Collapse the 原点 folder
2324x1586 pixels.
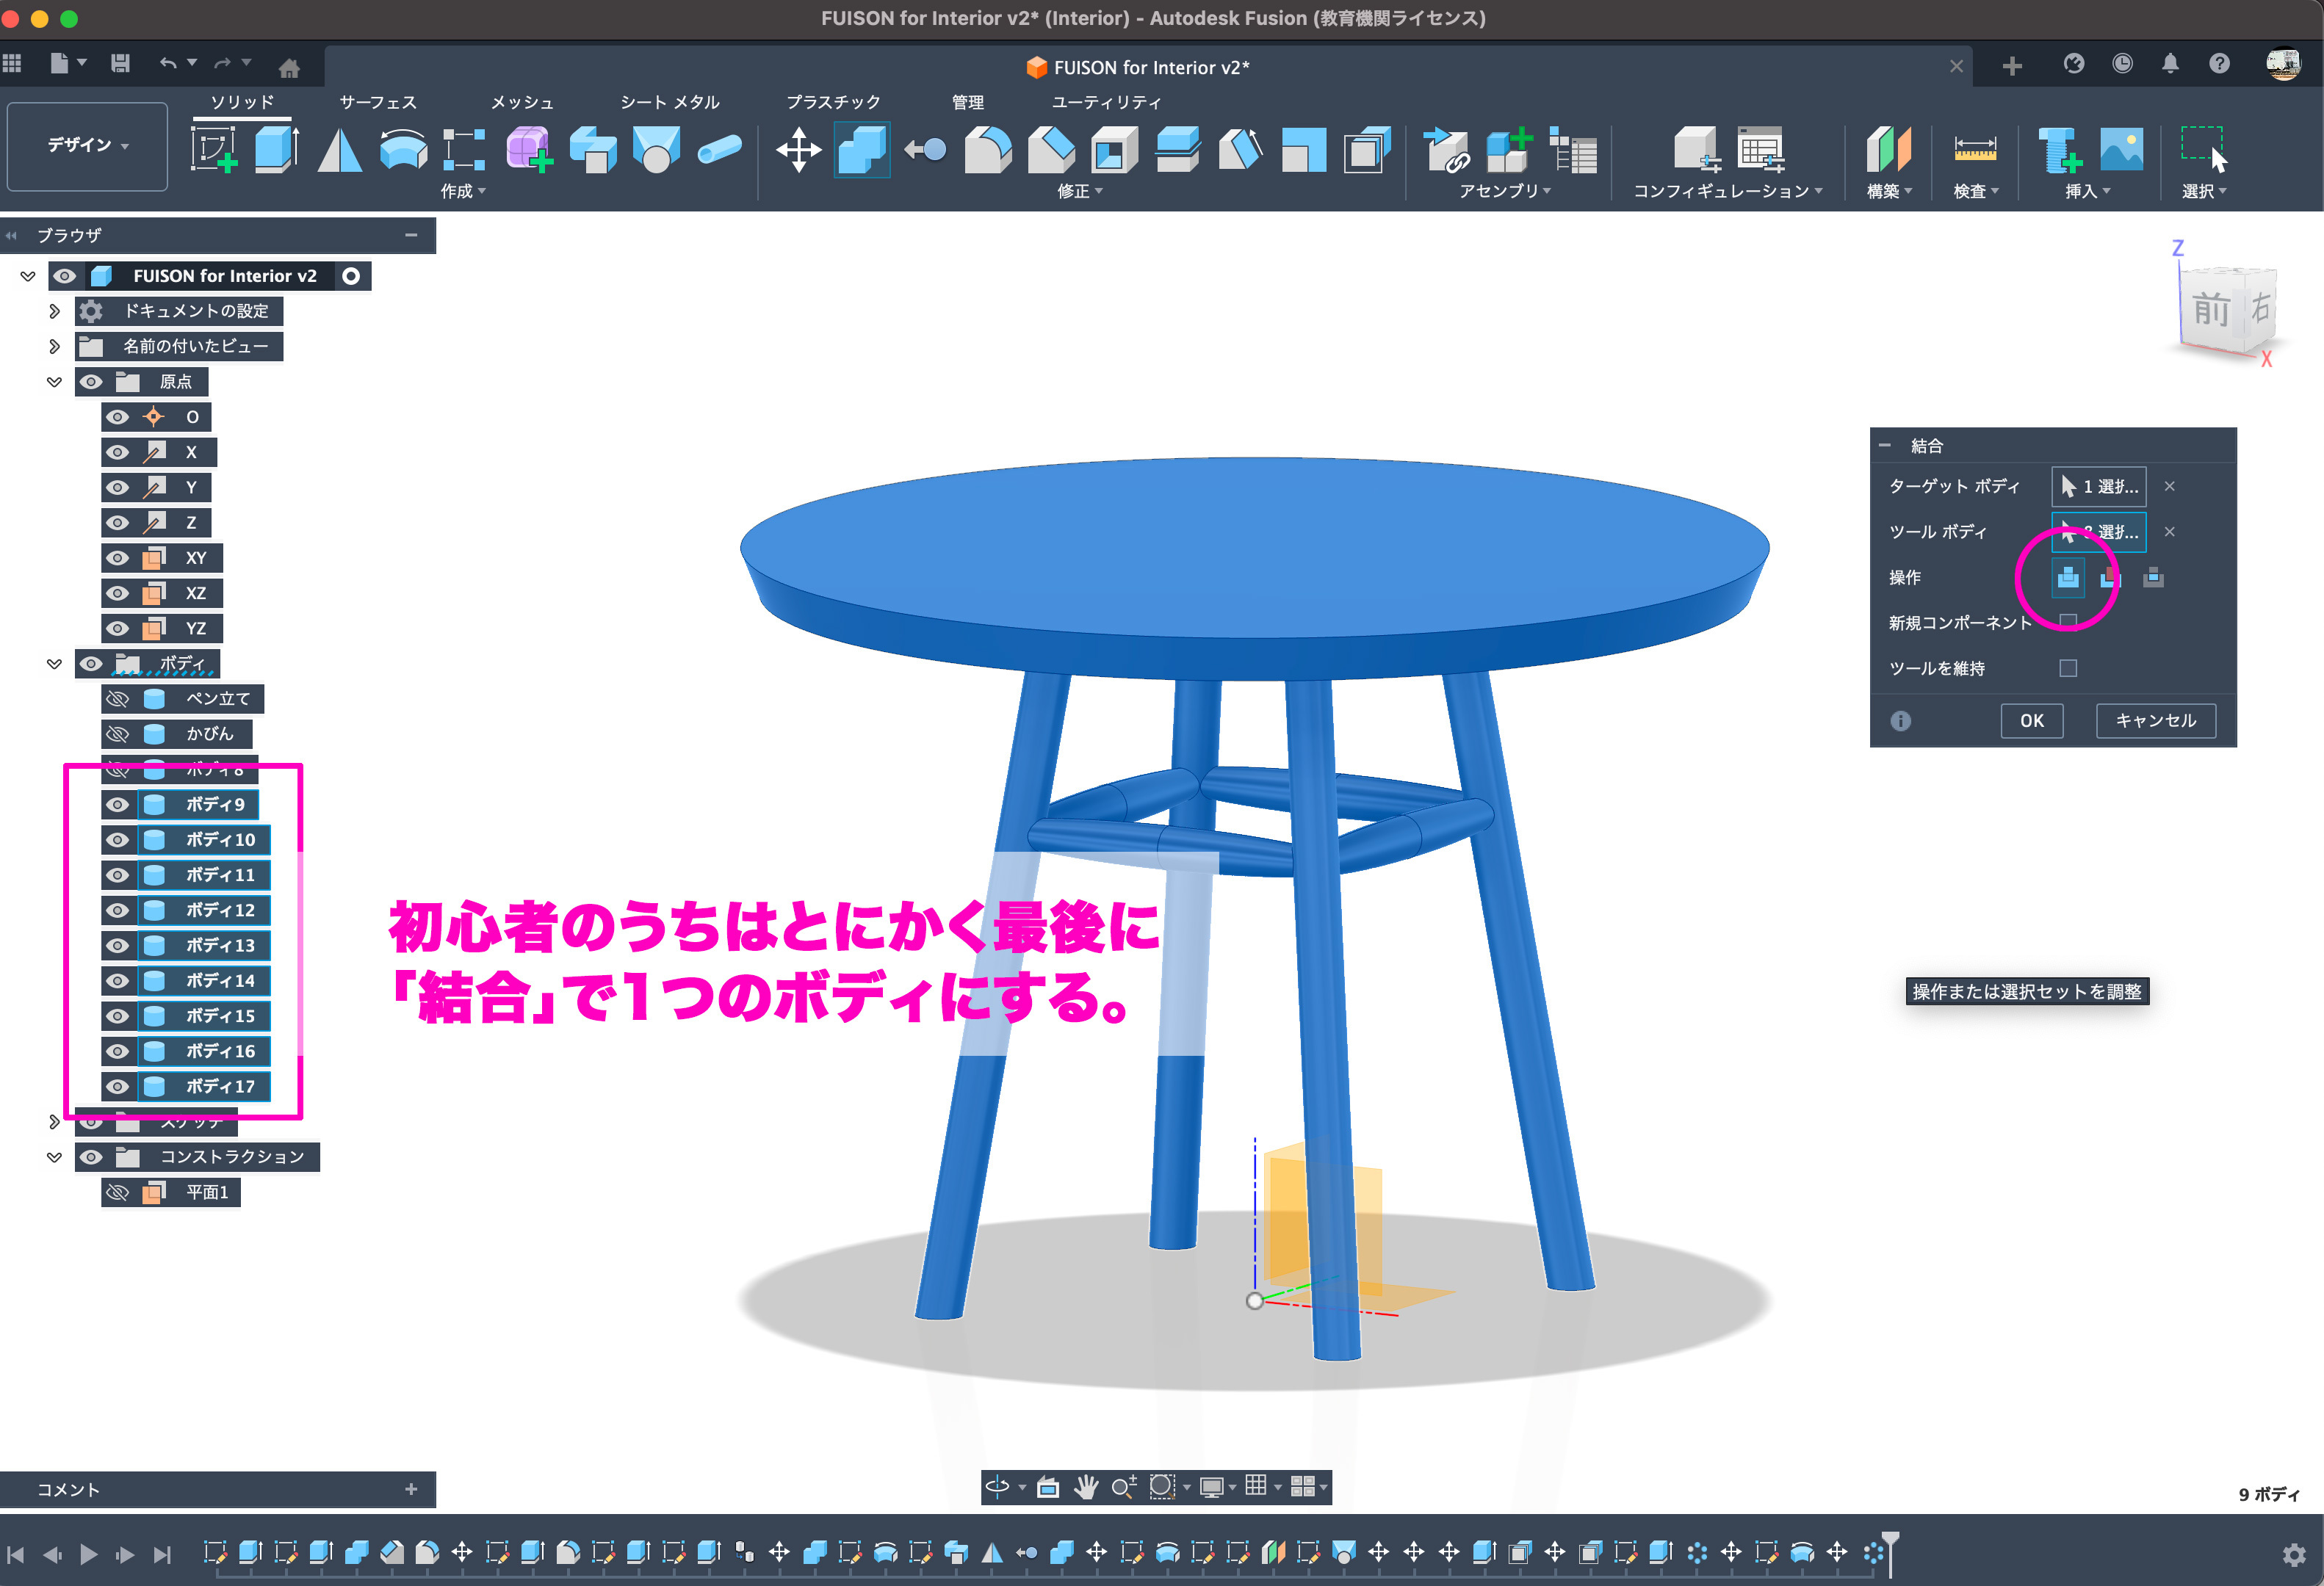pos(54,382)
